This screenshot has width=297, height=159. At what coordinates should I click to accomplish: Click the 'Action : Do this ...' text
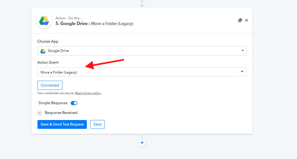click(69, 18)
